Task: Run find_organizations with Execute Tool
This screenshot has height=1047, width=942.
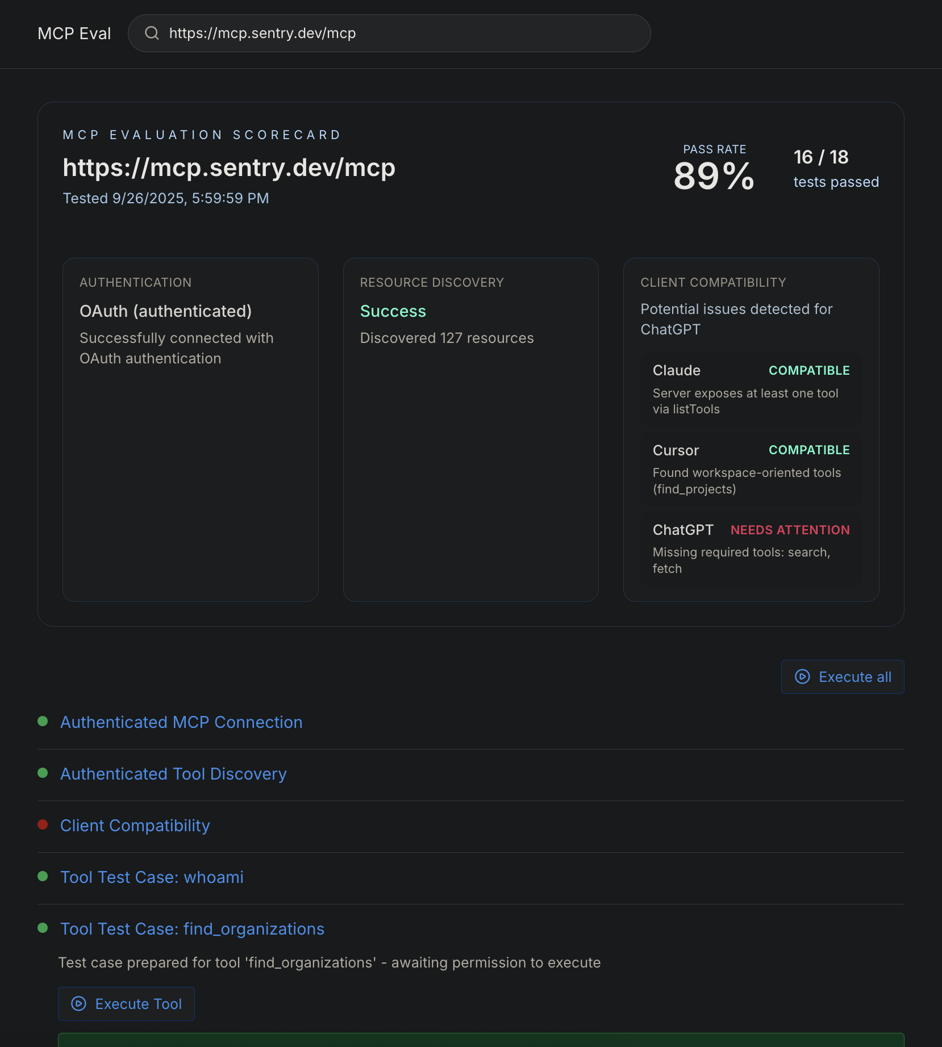Action: click(x=126, y=1004)
